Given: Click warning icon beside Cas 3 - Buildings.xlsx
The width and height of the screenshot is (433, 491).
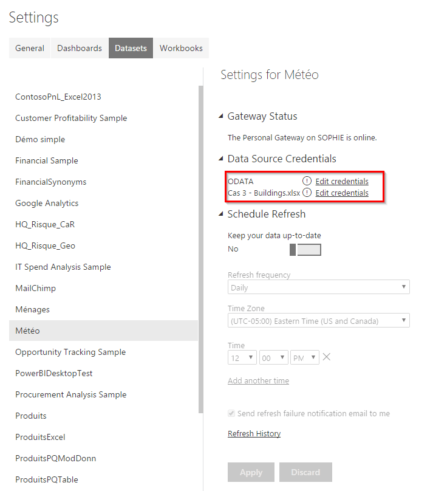Looking at the screenshot, I should click(x=307, y=193).
